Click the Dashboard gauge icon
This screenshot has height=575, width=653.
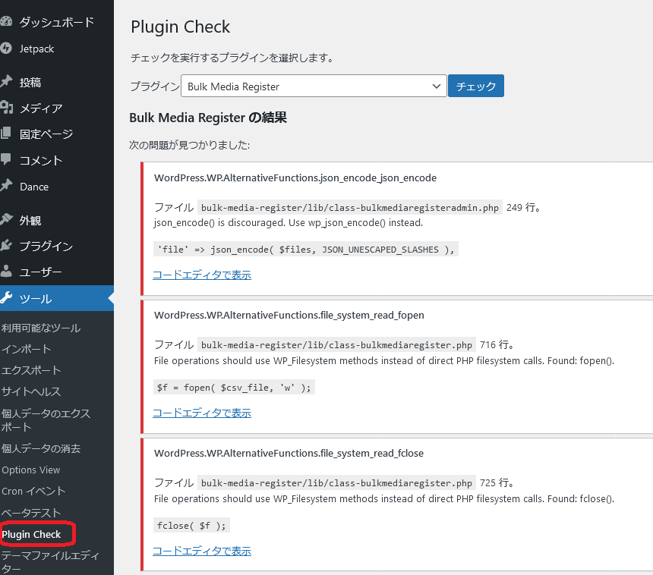point(5,22)
